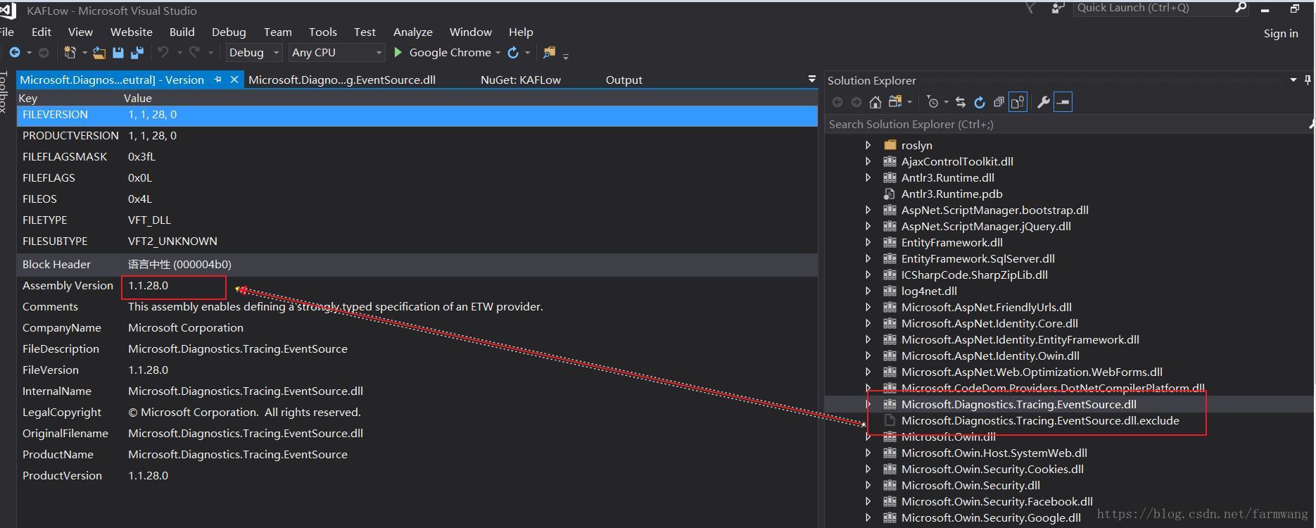Switch to the Output tab

[x=624, y=80]
